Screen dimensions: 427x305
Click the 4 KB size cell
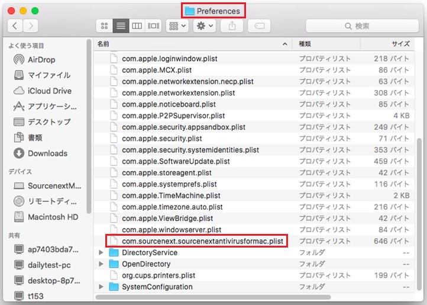pos(401,115)
